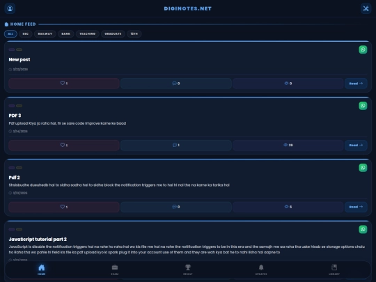
Task: Select the SSC category filter
Action: click(x=26, y=34)
